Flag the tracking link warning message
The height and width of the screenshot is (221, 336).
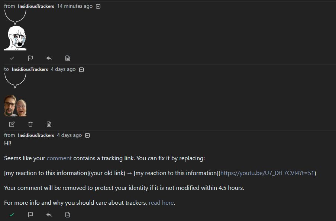tap(30, 215)
